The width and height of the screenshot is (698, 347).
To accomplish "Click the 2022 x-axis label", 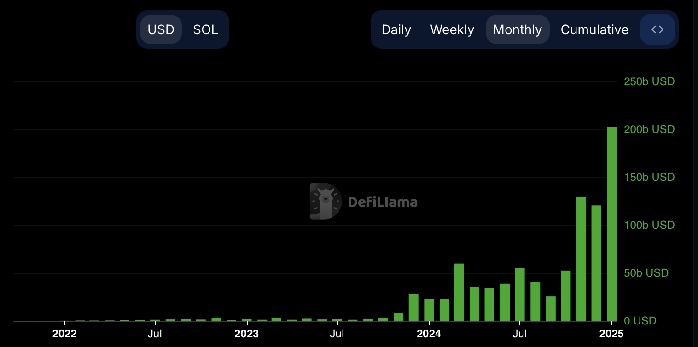I will (x=64, y=334).
